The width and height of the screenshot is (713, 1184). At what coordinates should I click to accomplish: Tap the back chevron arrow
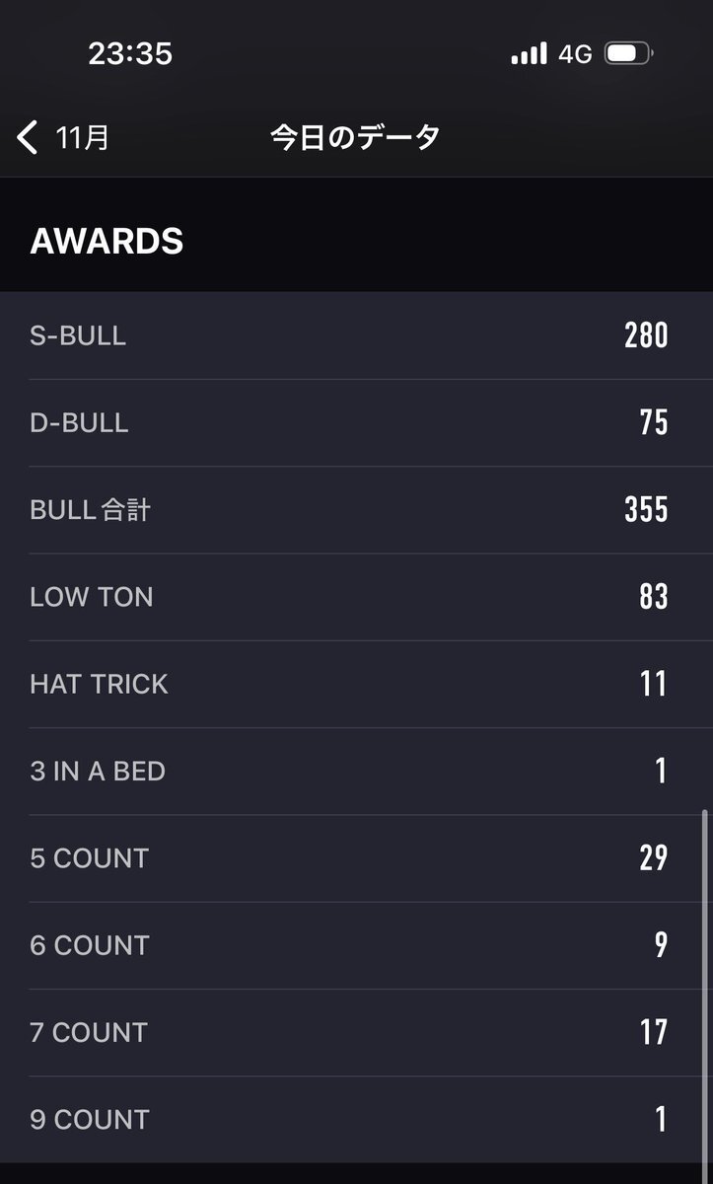tap(28, 137)
